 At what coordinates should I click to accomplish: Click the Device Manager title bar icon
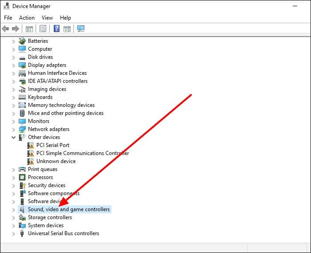click(x=6, y=6)
